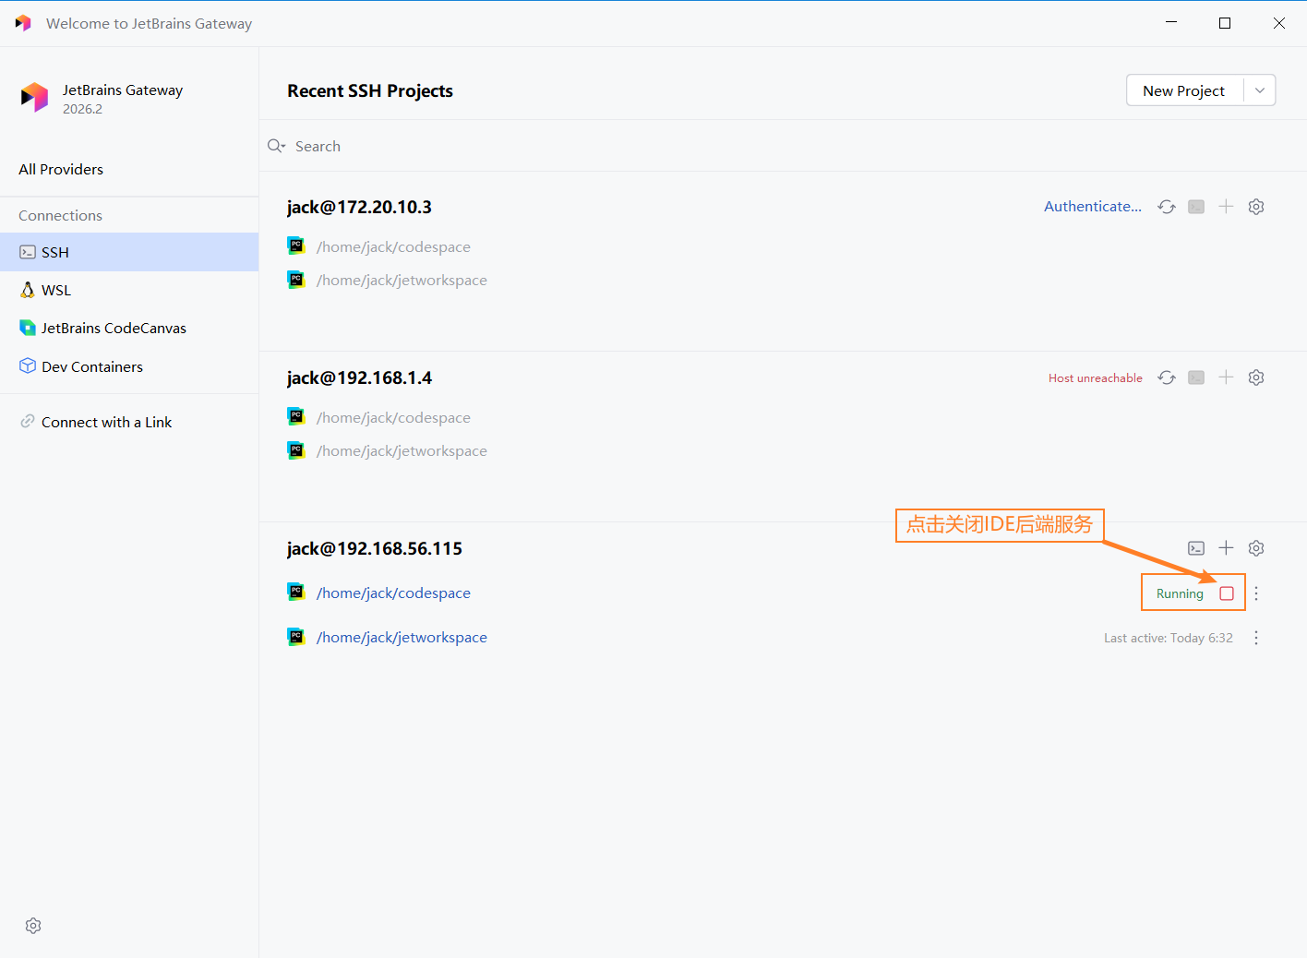Add a project to jack@172.20.10.3
This screenshot has height=958, width=1307.
(x=1226, y=207)
